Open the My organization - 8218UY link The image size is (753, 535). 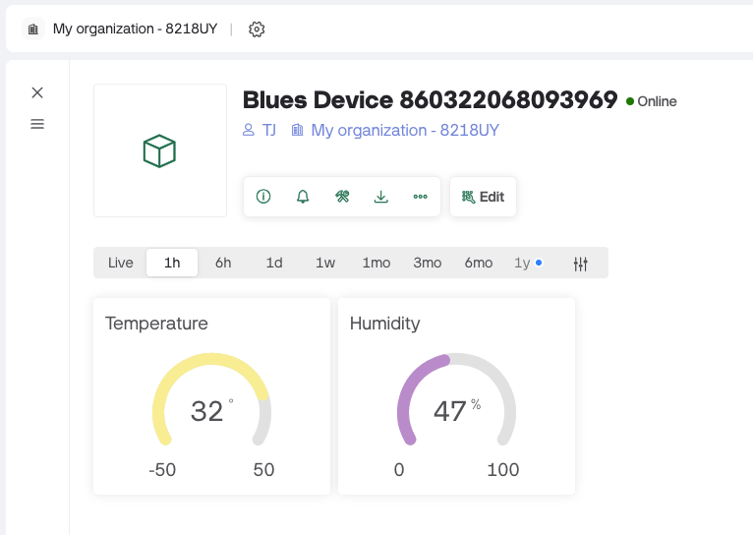[x=404, y=130]
